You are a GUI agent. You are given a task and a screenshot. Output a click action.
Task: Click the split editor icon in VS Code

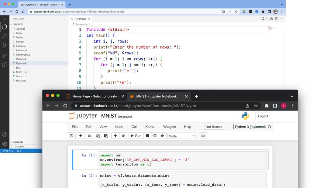(x=277, y=19)
